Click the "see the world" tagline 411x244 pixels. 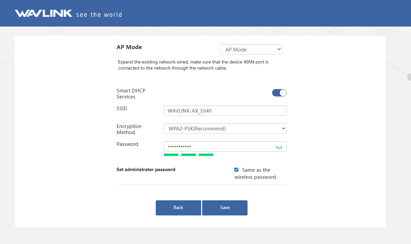[99, 14]
